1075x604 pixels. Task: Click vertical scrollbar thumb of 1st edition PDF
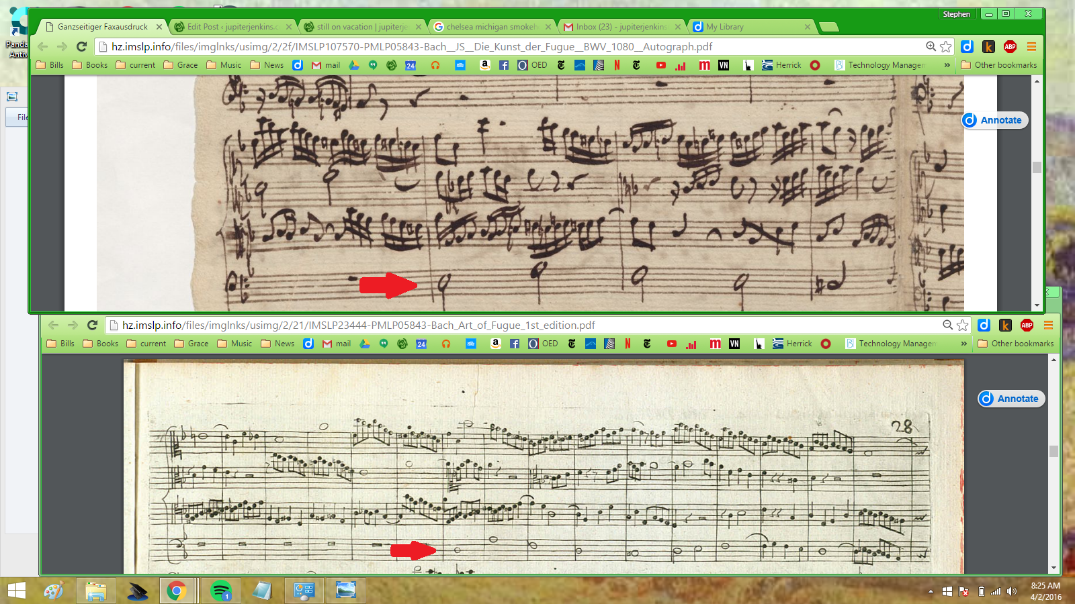pyautogui.click(x=1053, y=452)
